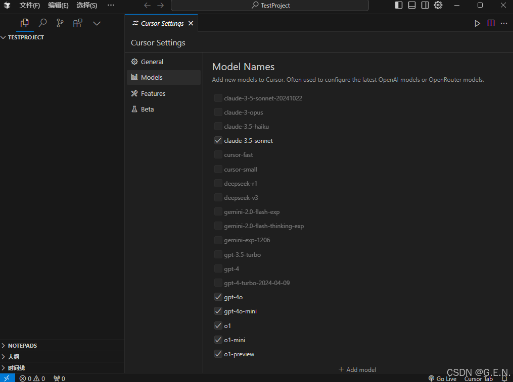Open the Extensions view icon
The width and height of the screenshot is (513, 382).
77,23
